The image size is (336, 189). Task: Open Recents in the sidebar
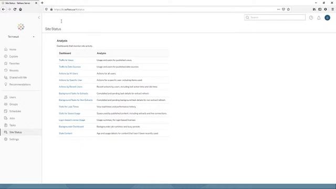[x=14, y=70]
